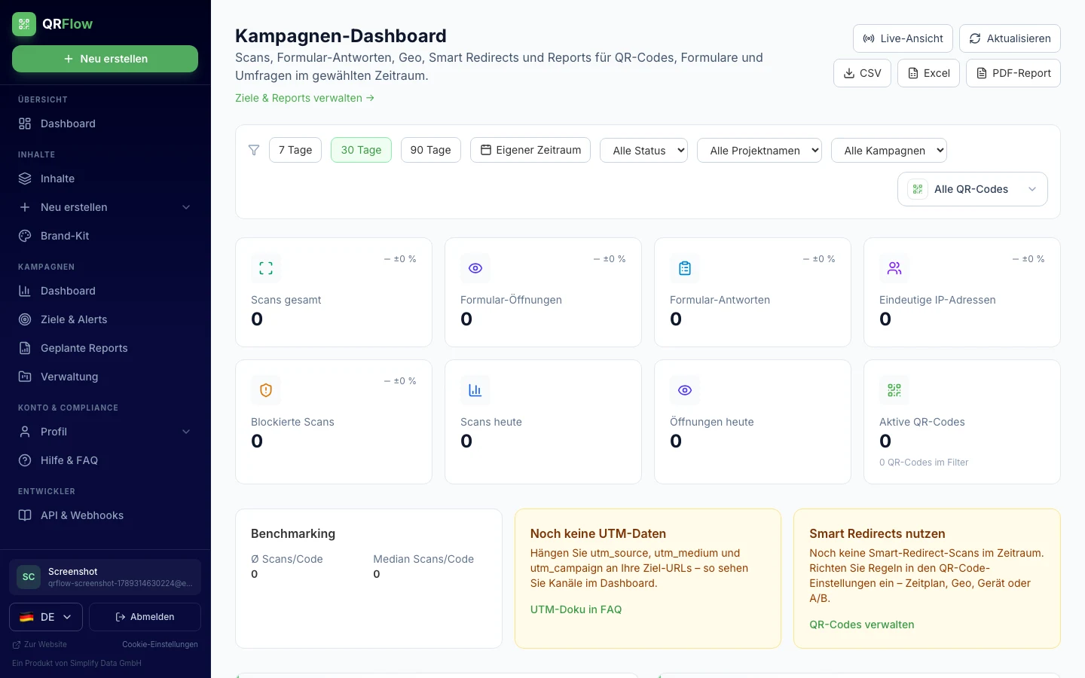
Task: Open the Alle Status dropdown
Action: tap(644, 151)
